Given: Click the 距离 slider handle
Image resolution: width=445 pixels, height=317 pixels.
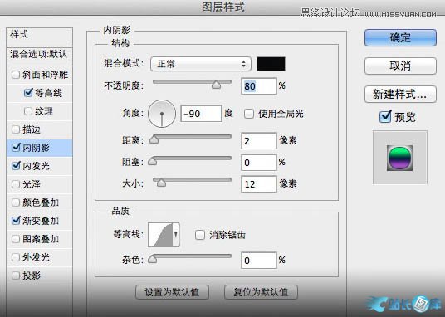Looking at the screenshot, I should click(154, 139).
